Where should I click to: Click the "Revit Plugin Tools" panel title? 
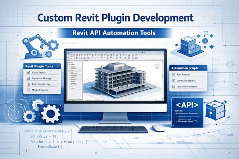click(39, 66)
